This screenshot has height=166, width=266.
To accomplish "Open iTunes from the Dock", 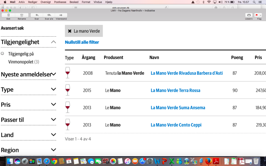I will [128, 161].
